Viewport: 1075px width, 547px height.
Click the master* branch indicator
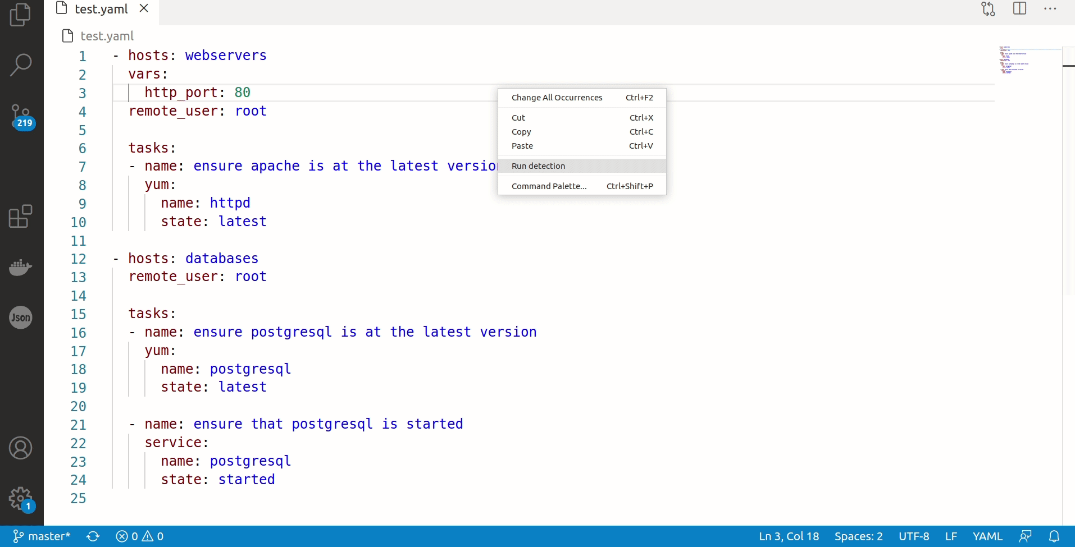(42, 536)
